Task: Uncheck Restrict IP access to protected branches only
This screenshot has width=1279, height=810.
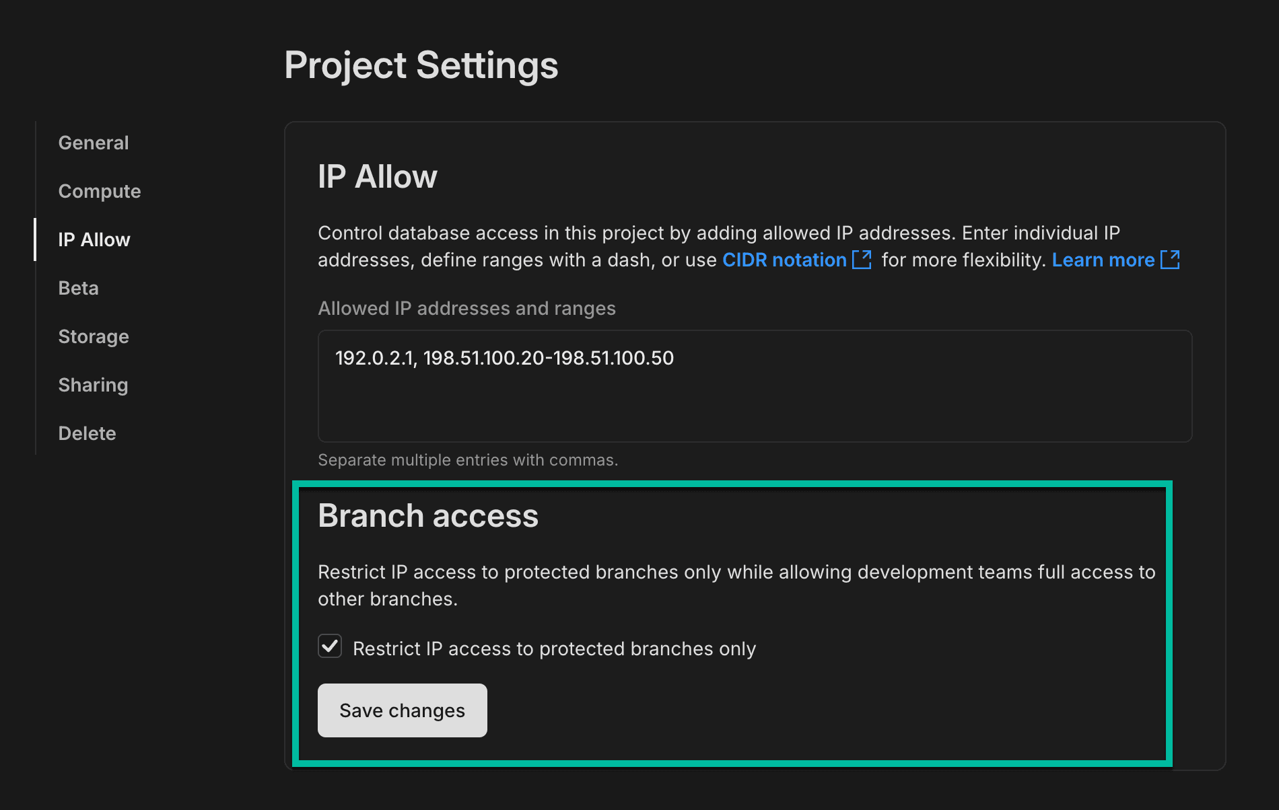Action: click(x=330, y=648)
